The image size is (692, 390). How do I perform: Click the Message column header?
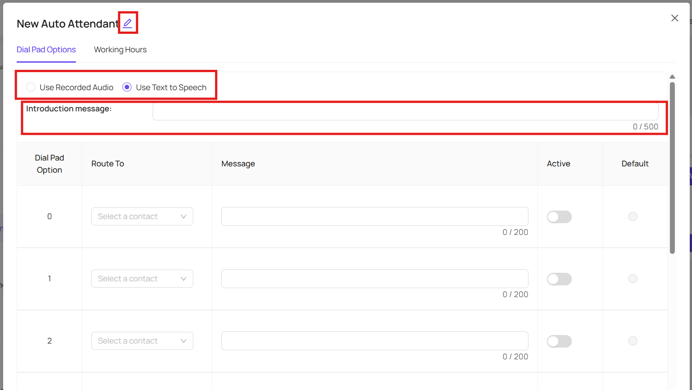238,164
